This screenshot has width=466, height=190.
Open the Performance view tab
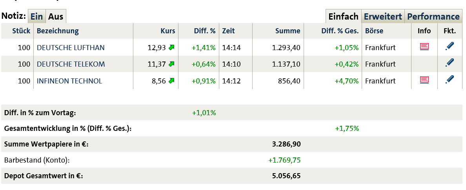433,16
